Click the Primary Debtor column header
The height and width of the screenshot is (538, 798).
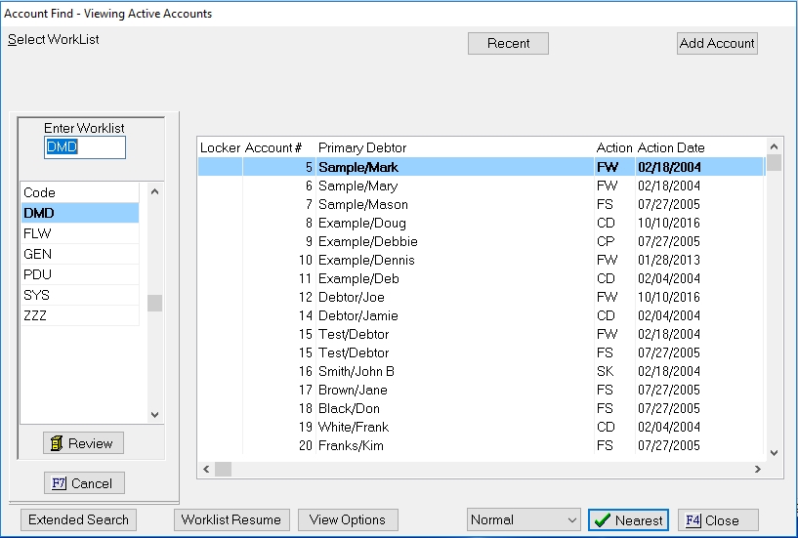362,147
